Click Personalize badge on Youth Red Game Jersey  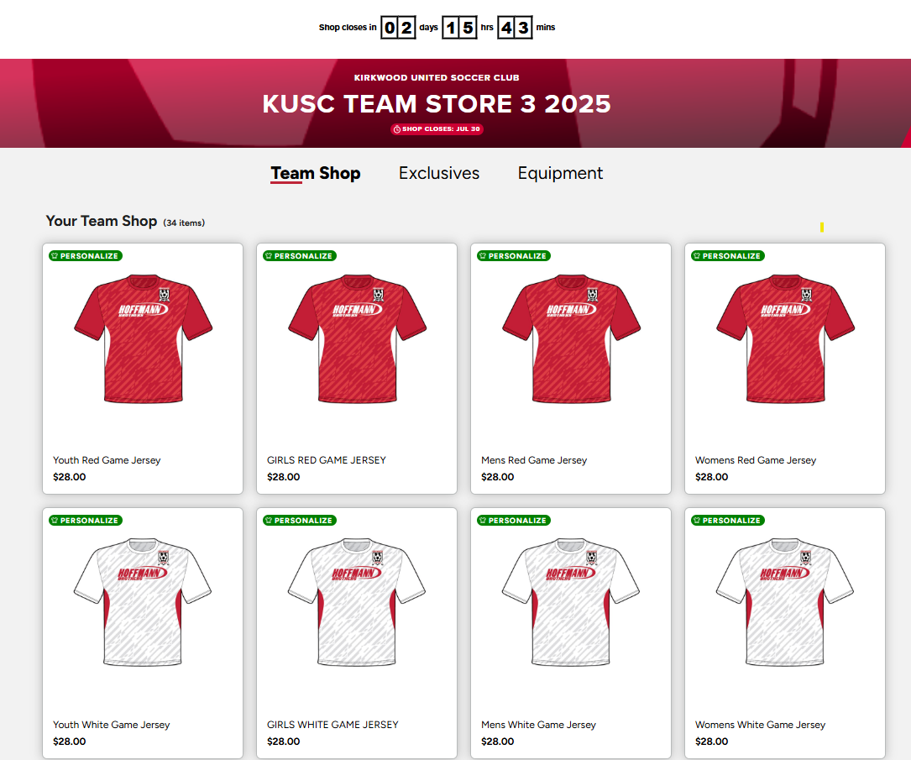tap(86, 255)
